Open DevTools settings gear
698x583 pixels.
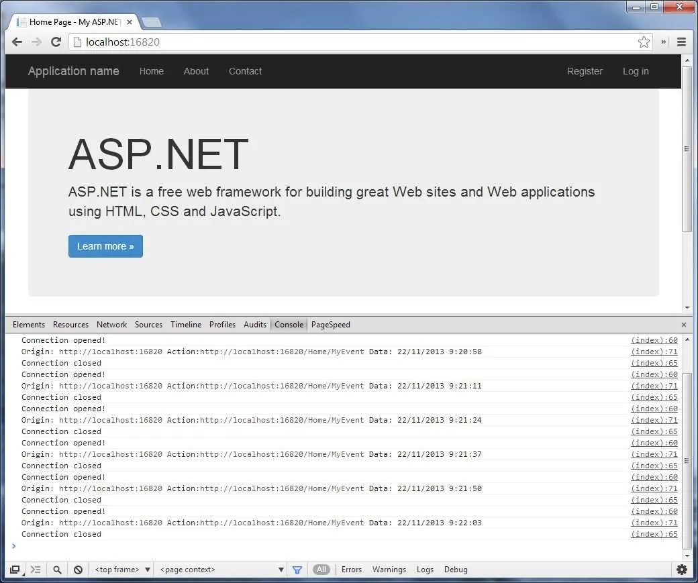tap(681, 569)
